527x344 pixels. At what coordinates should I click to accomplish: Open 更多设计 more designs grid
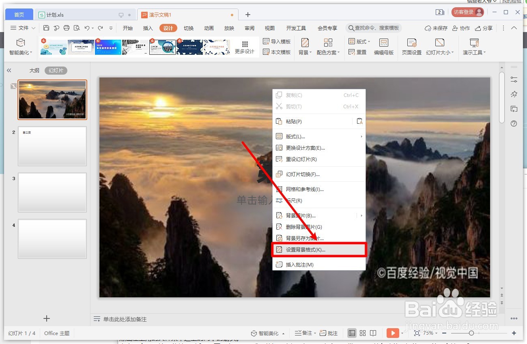[245, 47]
